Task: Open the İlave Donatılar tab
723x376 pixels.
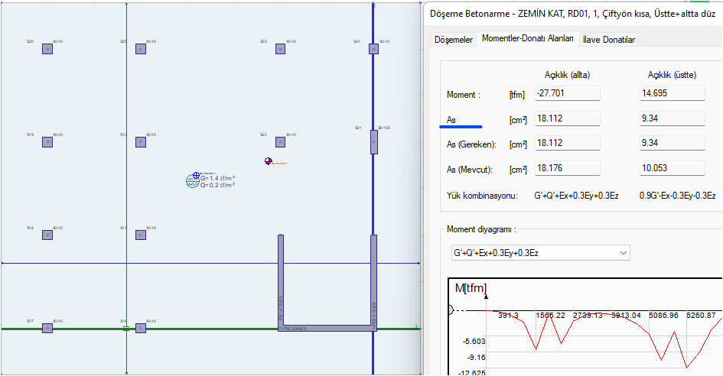Action: coord(609,39)
